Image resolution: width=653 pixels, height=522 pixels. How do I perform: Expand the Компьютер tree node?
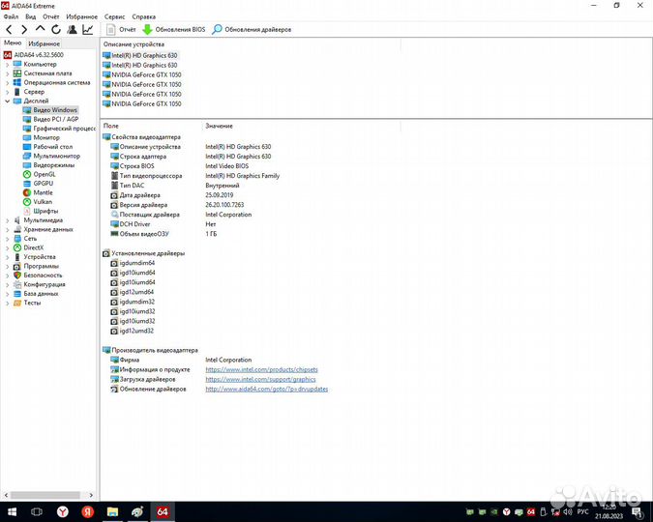click(7, 64)
